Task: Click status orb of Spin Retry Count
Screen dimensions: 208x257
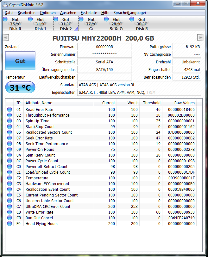Action: point(9,155)
